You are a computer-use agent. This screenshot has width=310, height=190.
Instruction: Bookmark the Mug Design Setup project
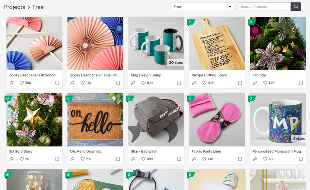pos(179,83)
